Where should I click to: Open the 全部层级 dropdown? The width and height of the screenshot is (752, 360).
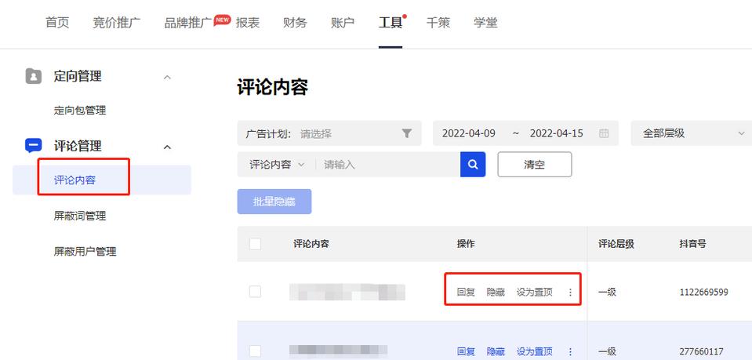(693, 133)
